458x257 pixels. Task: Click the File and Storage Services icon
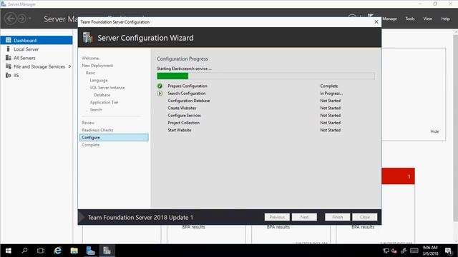tap(8, 66)
